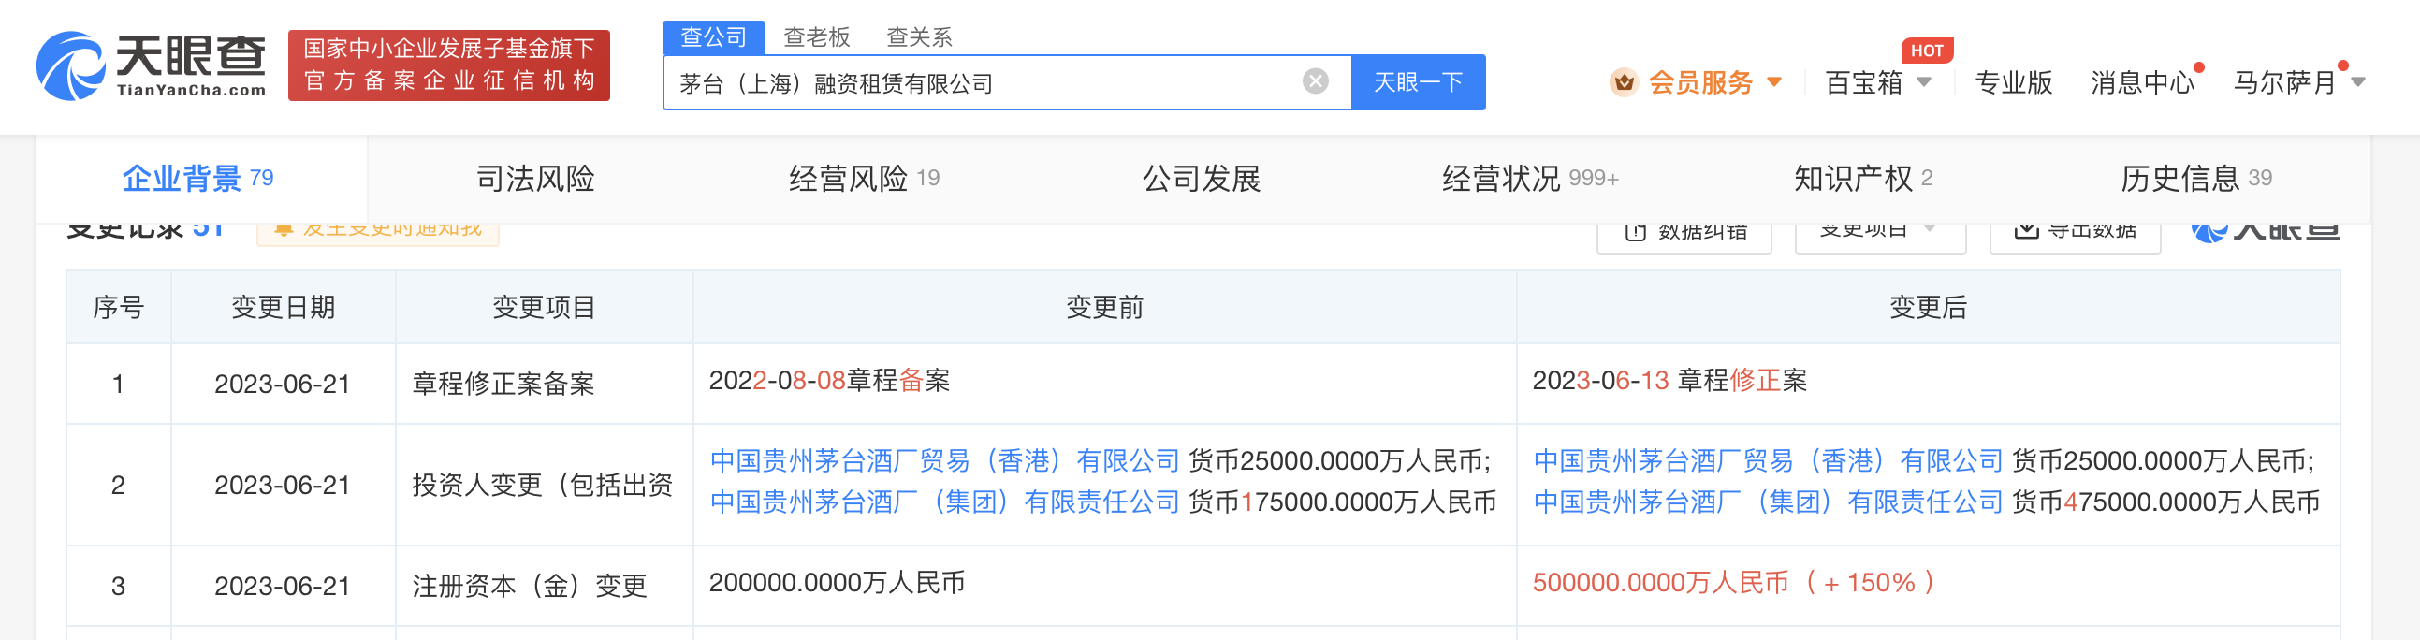
Task: Click the 变更日期 column header
Action: click(x=283, y=307)
